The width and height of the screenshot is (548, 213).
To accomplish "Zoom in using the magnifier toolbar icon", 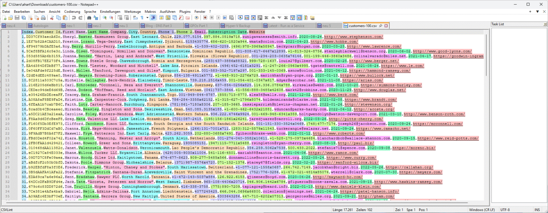I will (x=105, y=17).
